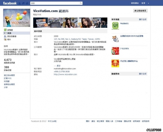Open 隱私政策 footer link

pyautogui.click(x=127, y=121)
